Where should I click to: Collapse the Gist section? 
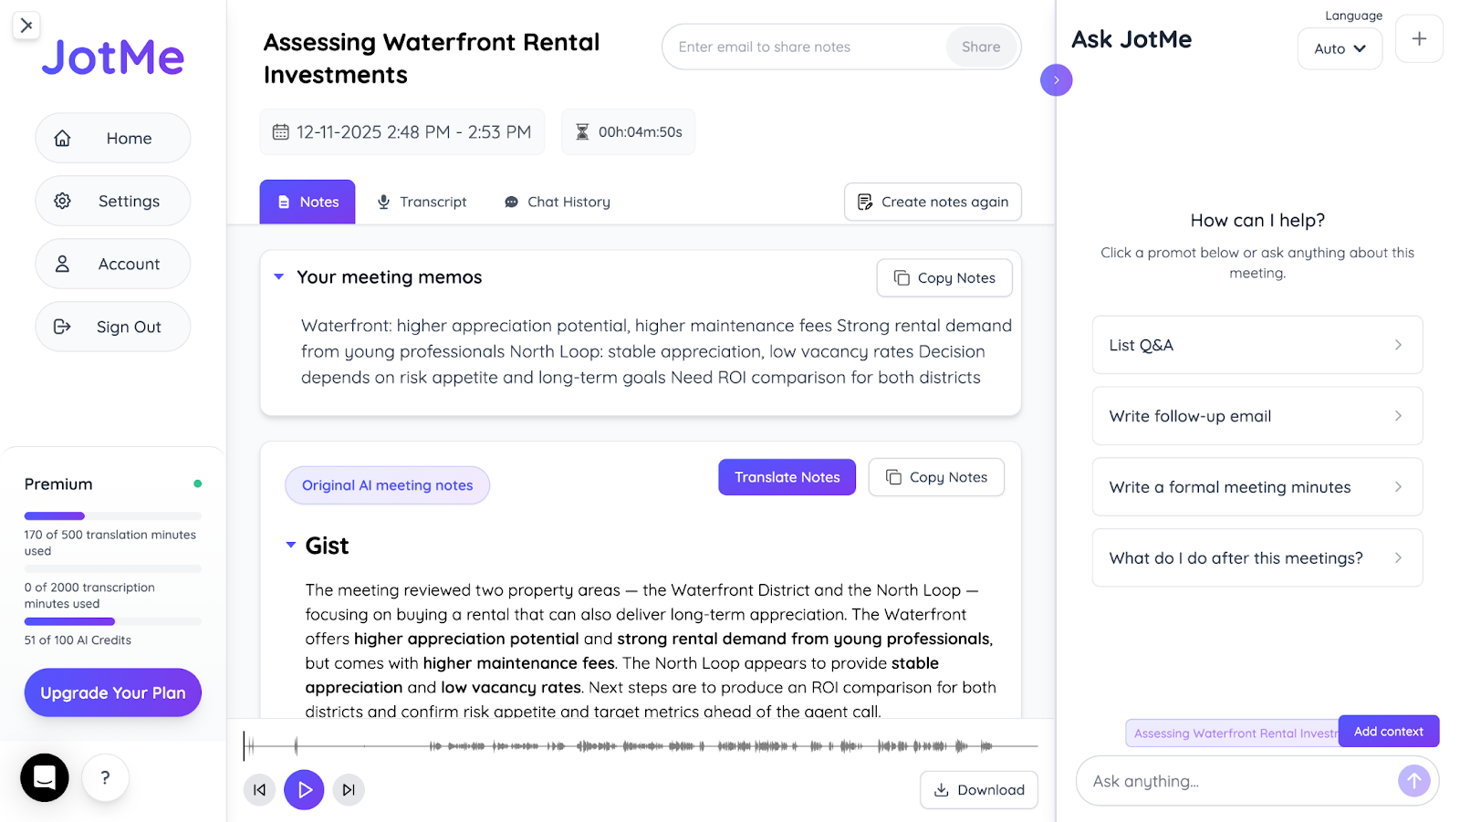pyautogui.click(x=291, y=545)
